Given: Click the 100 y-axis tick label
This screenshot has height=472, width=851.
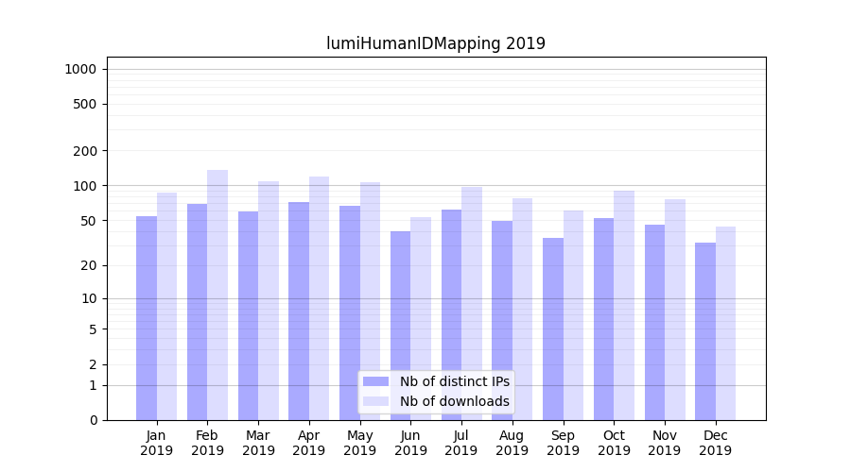Looking at the screenshot, I should pyautogui.click(x=84, y=186).
